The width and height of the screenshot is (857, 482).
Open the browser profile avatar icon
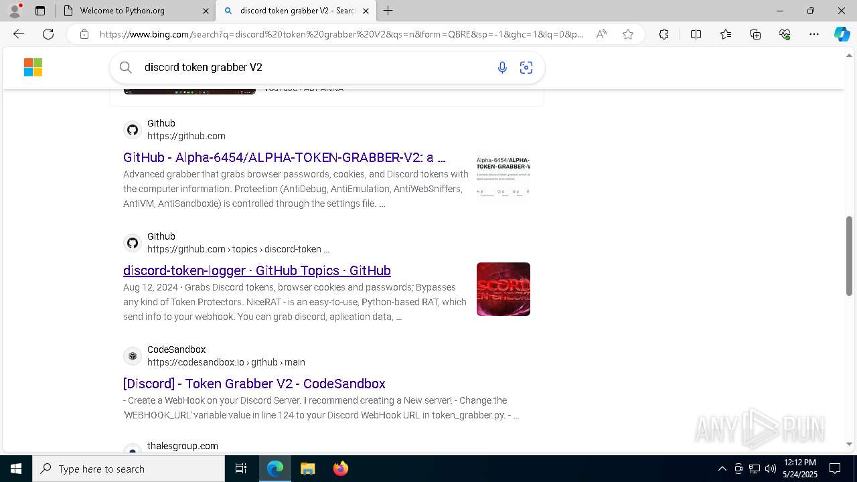tap(15, 11)
